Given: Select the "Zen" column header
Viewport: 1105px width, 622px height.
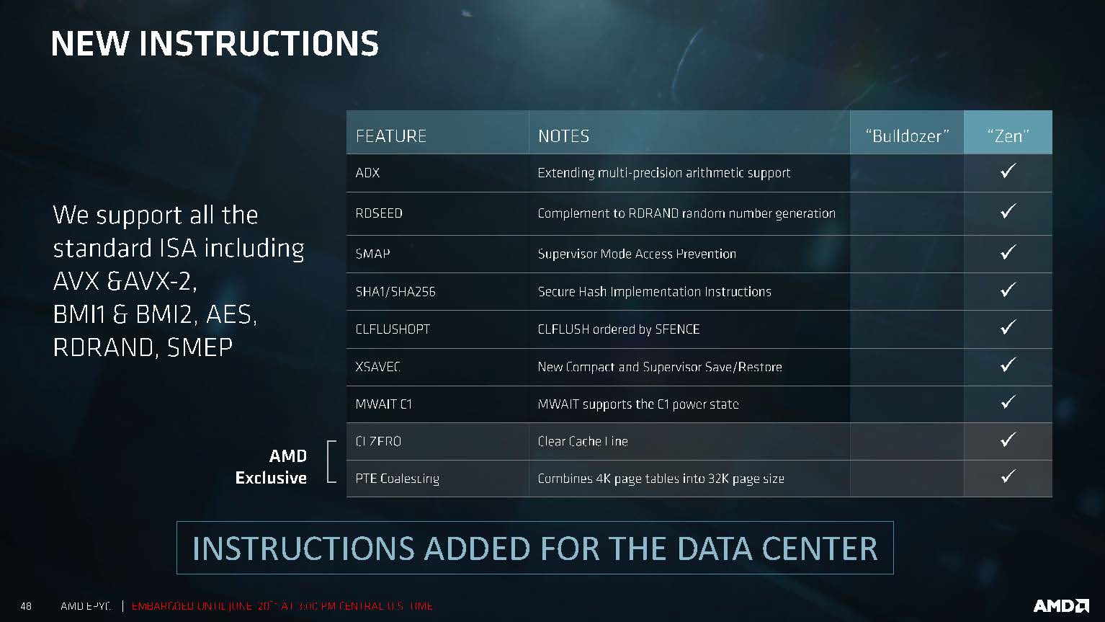Looking at the screenshot, I should pyautogui.click(x=1008, y=135).
